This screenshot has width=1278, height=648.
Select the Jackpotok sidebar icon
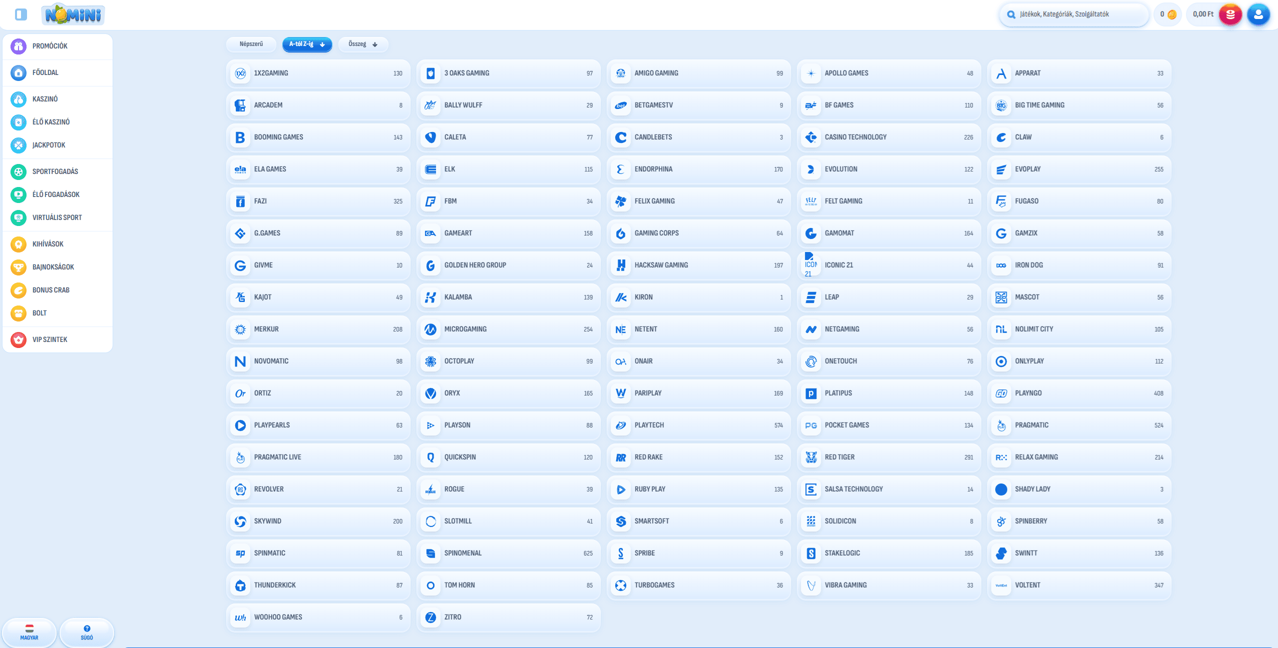pos(19,145)
